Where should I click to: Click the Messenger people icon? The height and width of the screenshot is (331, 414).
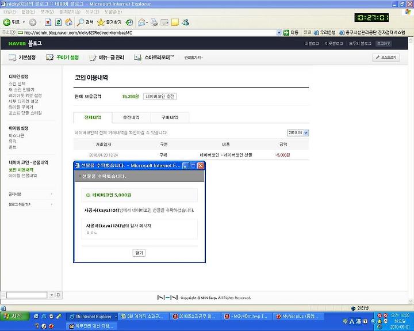pos(185,22)
